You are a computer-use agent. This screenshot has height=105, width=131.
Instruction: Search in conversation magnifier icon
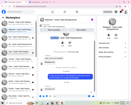116,35
